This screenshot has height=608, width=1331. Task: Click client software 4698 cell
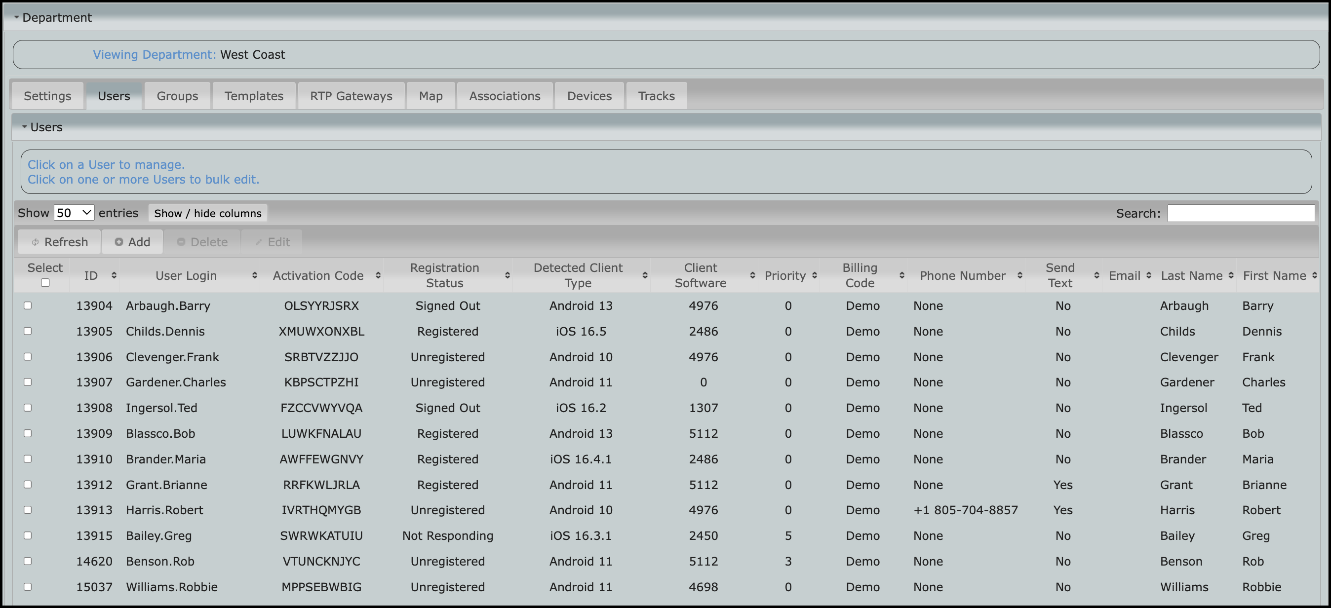[703, 587]
